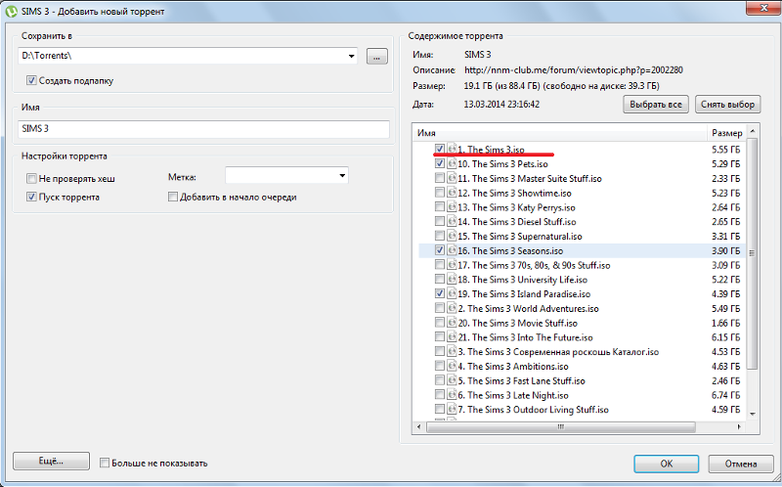Viewport: 782px width, 487px height.
Task: Click the browse folder button with three dots
Action: tap(377, 57)
